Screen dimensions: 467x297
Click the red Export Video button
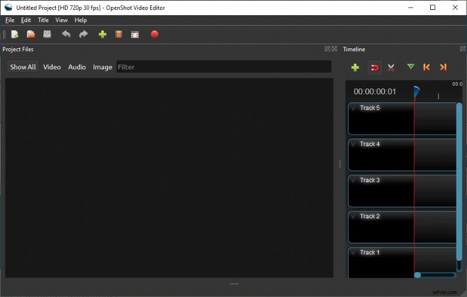(155, 34)
